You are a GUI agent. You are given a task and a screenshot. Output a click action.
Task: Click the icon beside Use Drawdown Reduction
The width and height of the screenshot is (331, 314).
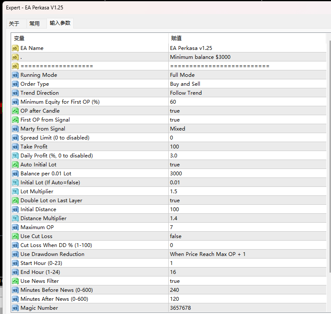[x=15, y=254]
